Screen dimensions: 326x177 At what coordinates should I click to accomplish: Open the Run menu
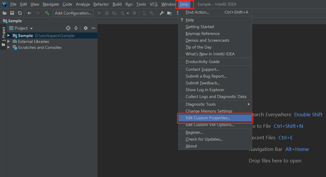129,4
